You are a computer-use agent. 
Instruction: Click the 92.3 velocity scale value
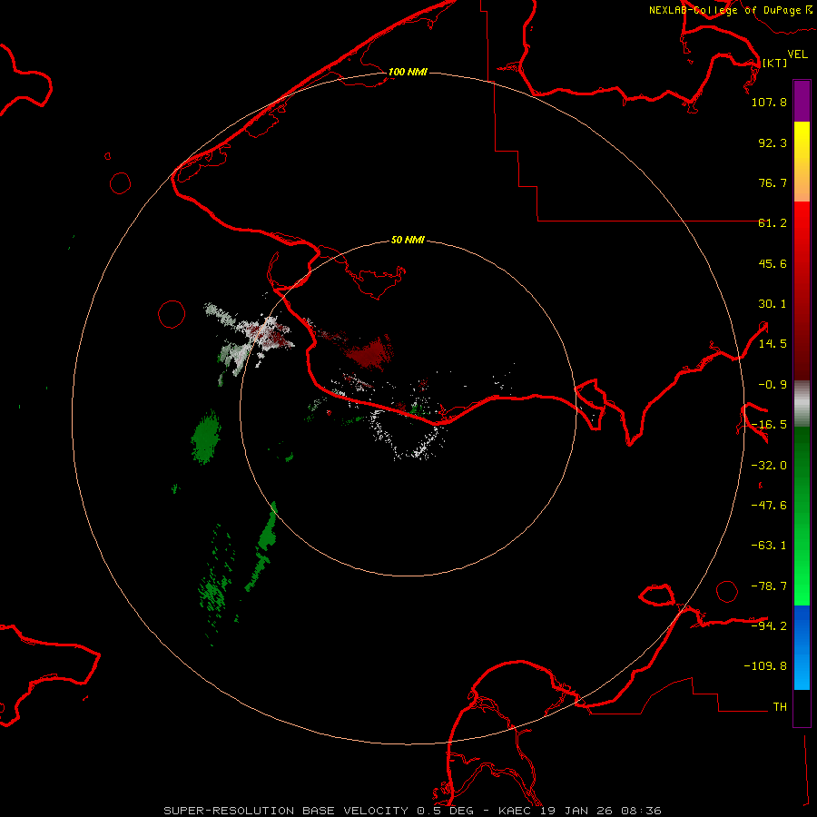click(x=773, y=143)
